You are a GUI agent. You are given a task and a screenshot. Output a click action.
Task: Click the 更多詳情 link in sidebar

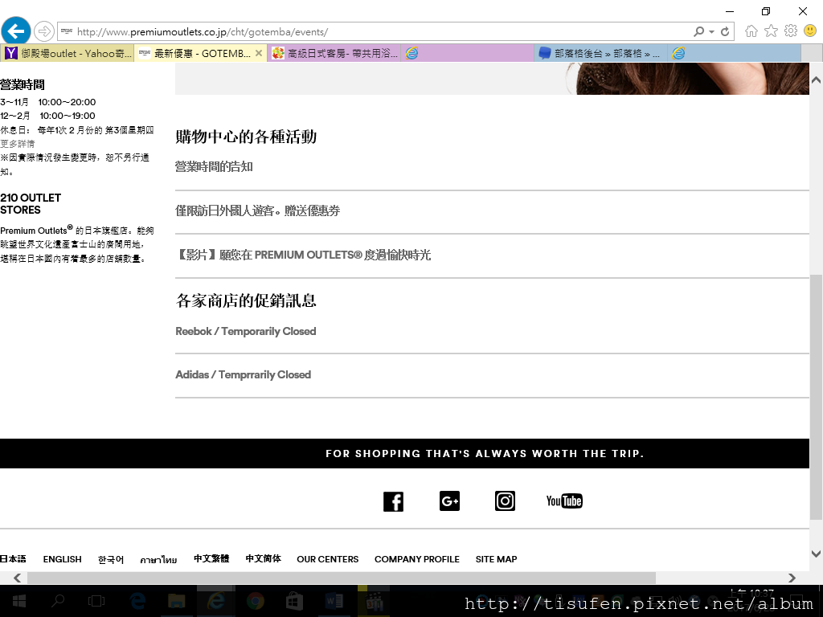tap(18, 144)
